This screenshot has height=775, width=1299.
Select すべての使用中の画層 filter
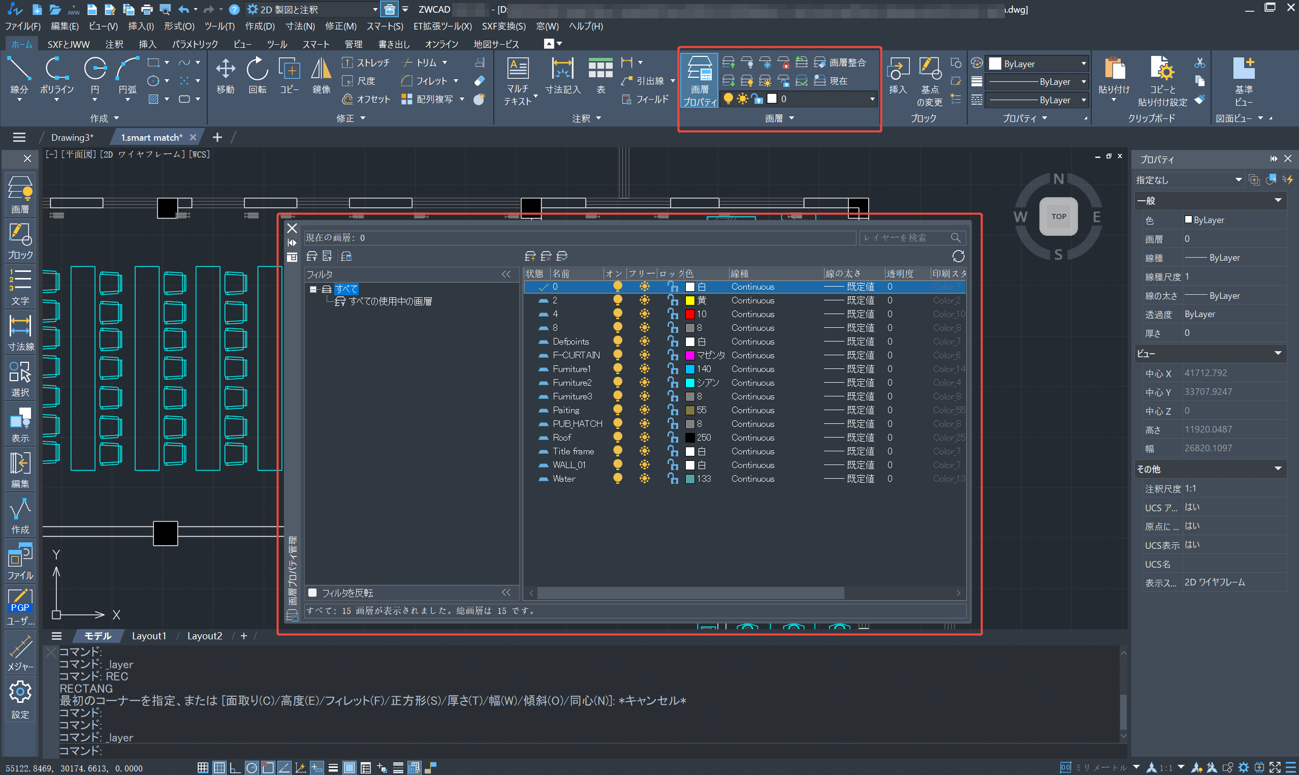click(390, 301)
